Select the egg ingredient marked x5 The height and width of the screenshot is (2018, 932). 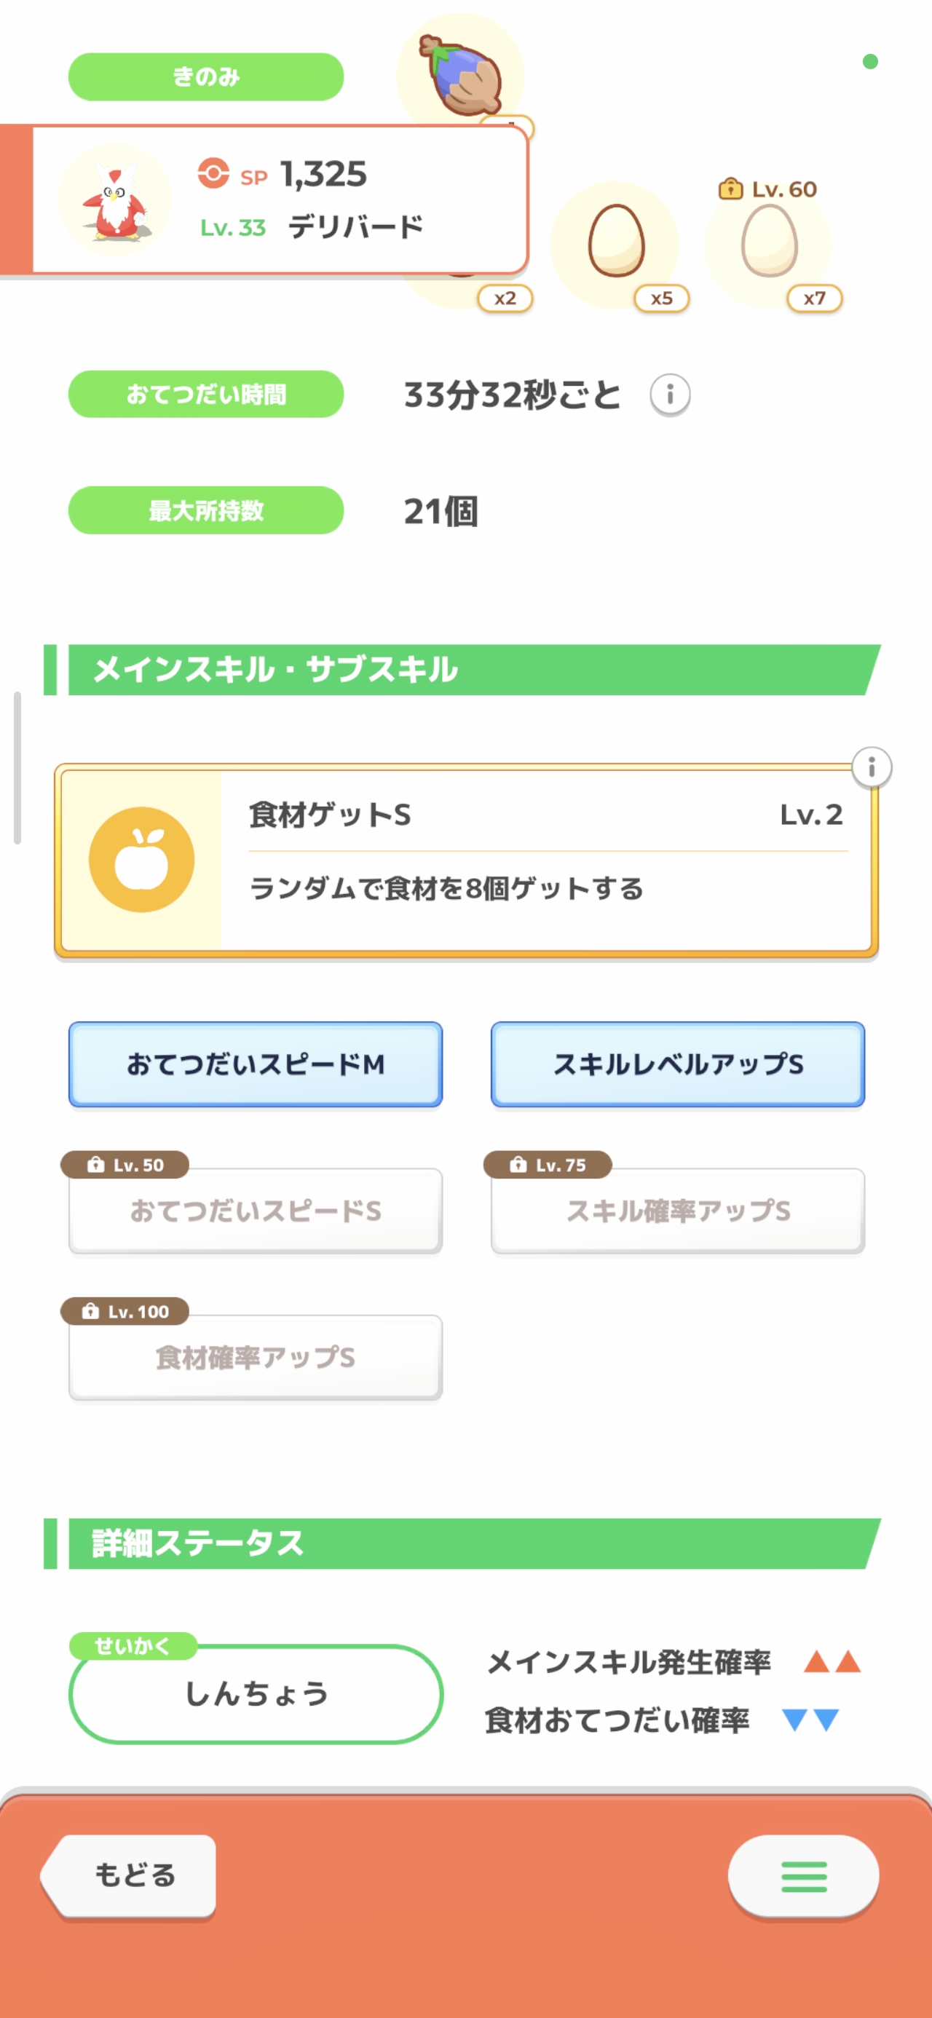(616, 244)
